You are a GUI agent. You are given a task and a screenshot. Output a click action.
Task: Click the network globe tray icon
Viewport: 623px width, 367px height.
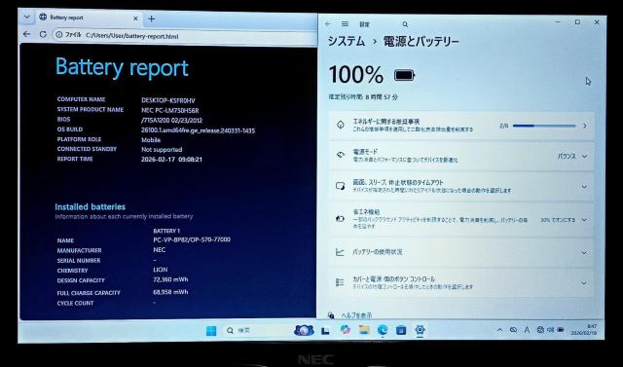tap(540, 330)
